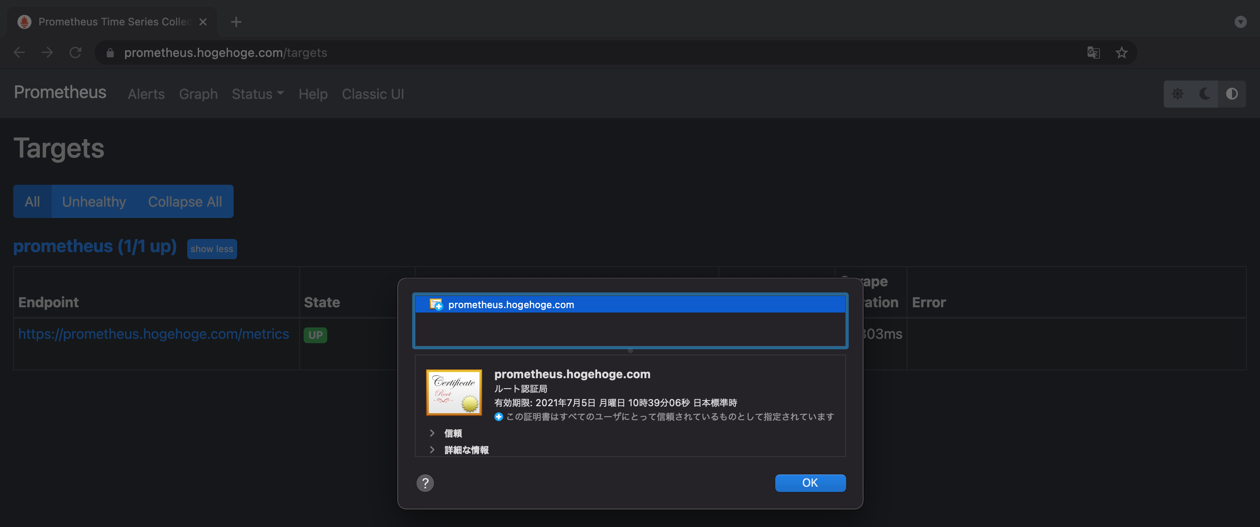Image resolution: width=1260 pixels, height=527 pixels.
Task: Click the blue plus trusted-certificate icon
Action: [498, 416]
